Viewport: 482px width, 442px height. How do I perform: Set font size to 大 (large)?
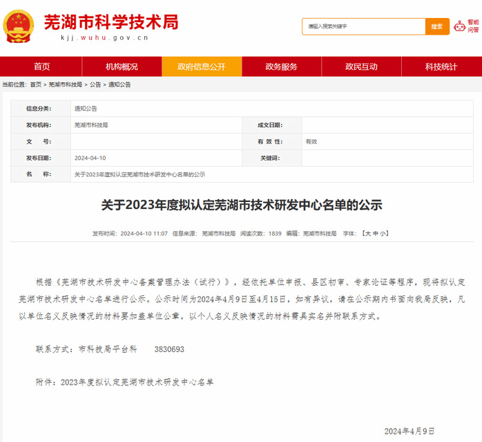click(367, 234)
